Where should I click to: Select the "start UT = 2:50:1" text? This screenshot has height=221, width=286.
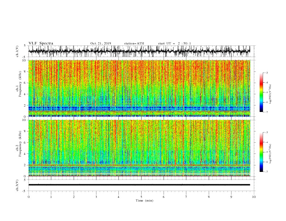point(174,43)
